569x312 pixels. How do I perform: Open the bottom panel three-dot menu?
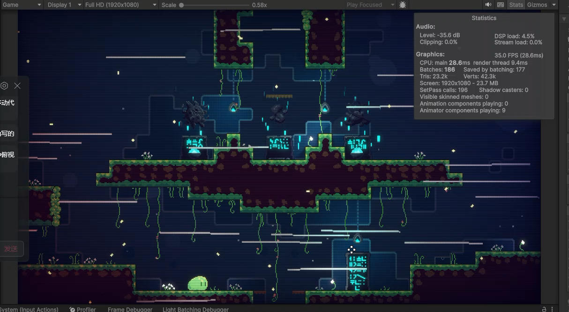553,309
